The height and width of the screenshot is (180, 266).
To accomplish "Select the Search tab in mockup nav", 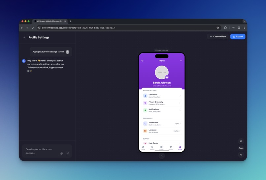I will 152,148.
